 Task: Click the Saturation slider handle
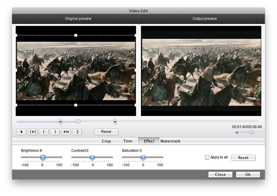click(x=143, y=158)
